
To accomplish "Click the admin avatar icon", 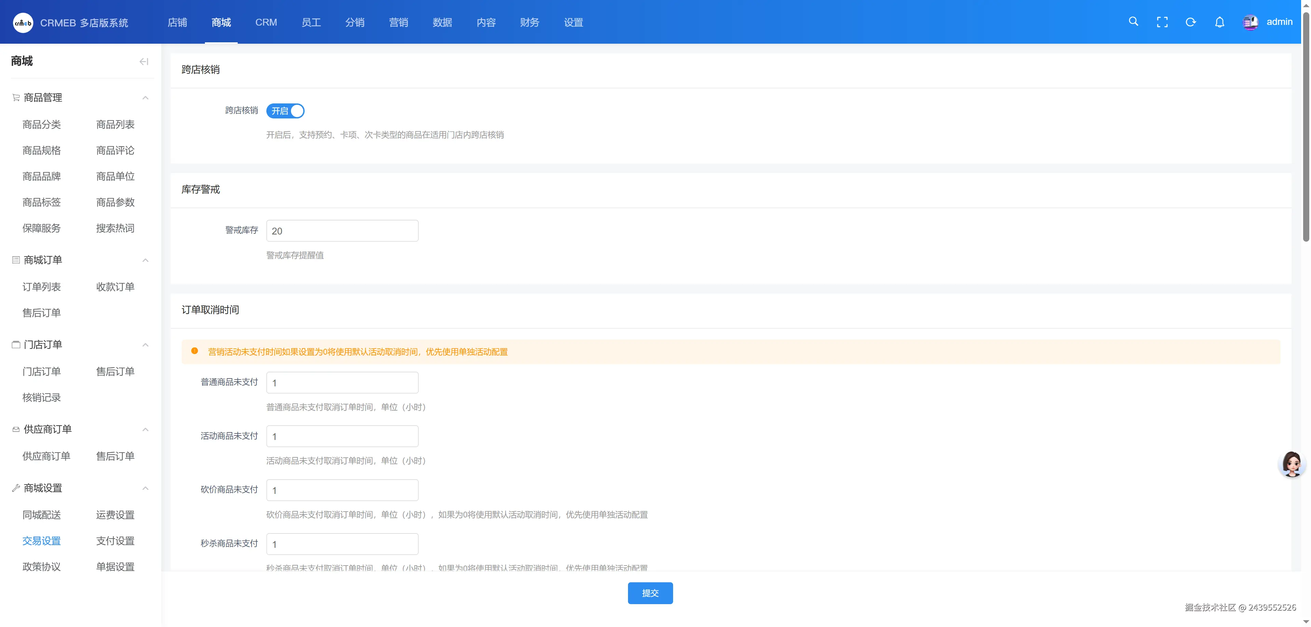I will pyautogui.click(x=1250, y=22).
